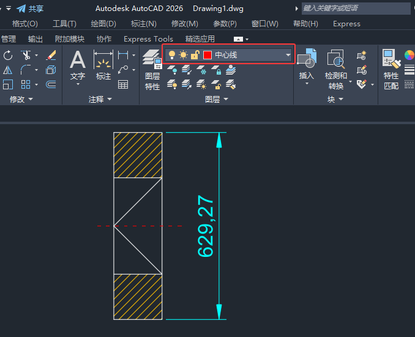Expand the 注释 panel flyout
The width and height of the screenshot is (415, 337).
(x=100, y=99)
